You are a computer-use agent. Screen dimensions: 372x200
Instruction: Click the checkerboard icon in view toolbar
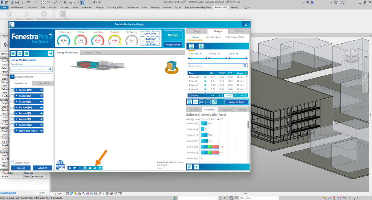point(85,168)
